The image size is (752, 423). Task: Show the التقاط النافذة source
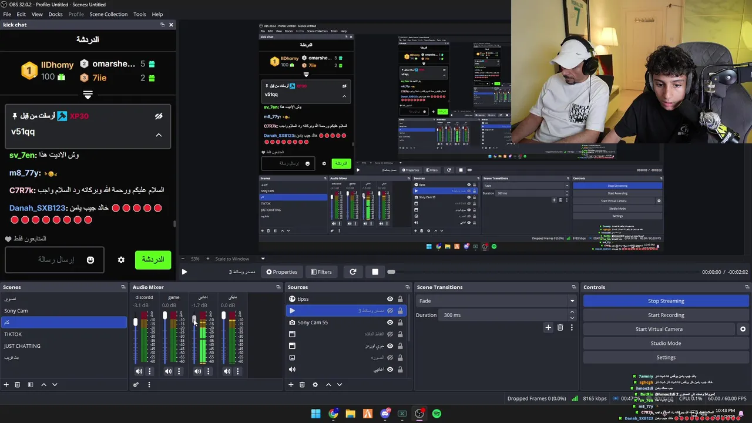click(390, 334)
